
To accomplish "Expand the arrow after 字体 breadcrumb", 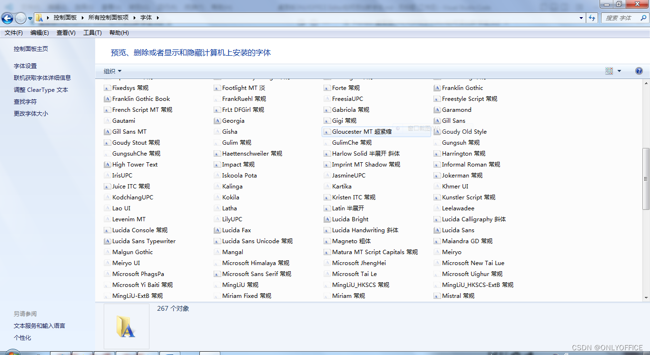I will click(158, 18).
